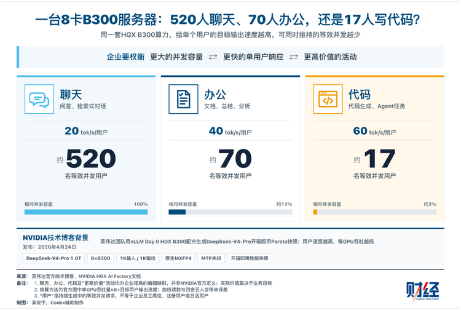461x310 pixels.
Task: Click the subtitle starting 同一套HGX B300算力
Action: 230,35
